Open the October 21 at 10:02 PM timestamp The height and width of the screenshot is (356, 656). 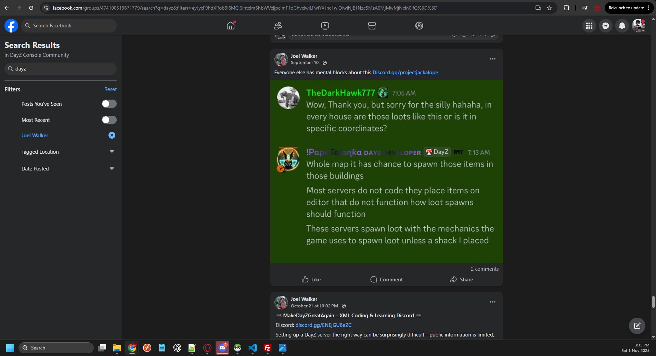(x=314, y=306)
